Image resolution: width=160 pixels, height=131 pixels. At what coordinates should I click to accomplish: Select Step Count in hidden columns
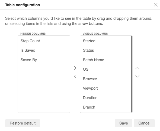click(x=44, y=41)
